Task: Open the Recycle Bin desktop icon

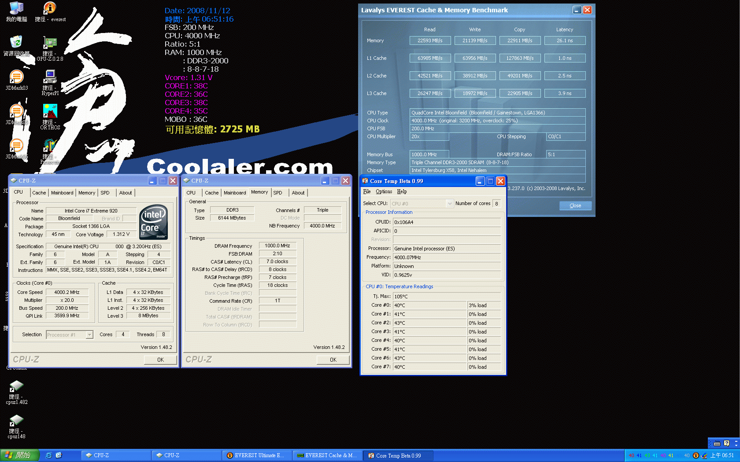Action: tap(16, 46)
